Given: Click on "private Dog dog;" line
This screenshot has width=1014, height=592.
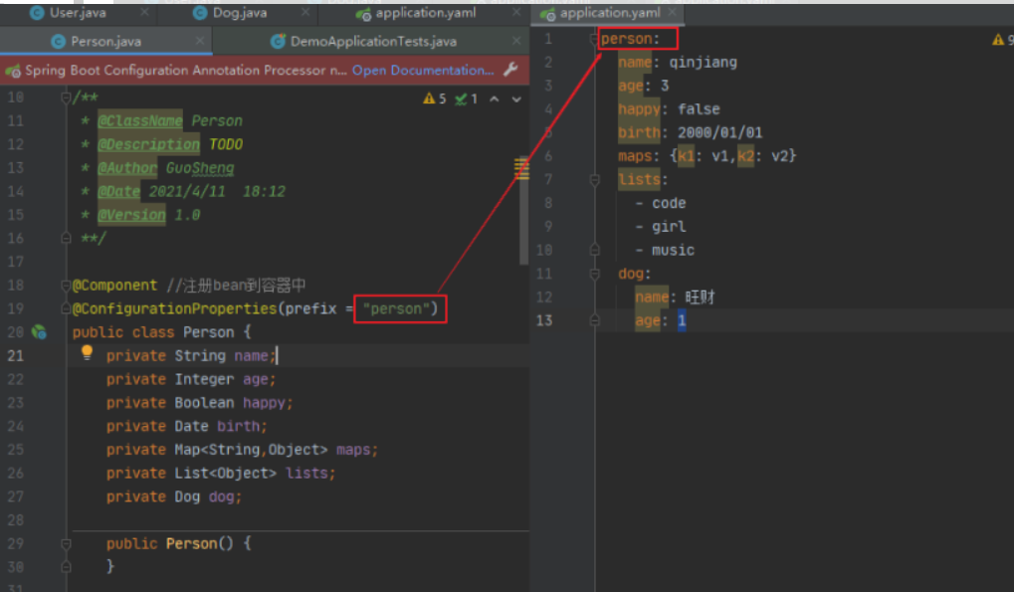Looking at the screenshot, I should point(174,496).
